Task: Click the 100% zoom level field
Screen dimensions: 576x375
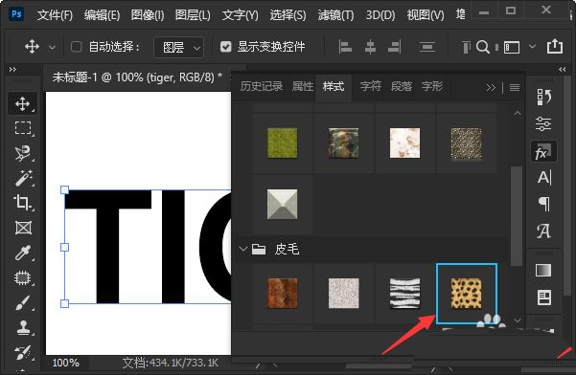Action: click(65, 363)
